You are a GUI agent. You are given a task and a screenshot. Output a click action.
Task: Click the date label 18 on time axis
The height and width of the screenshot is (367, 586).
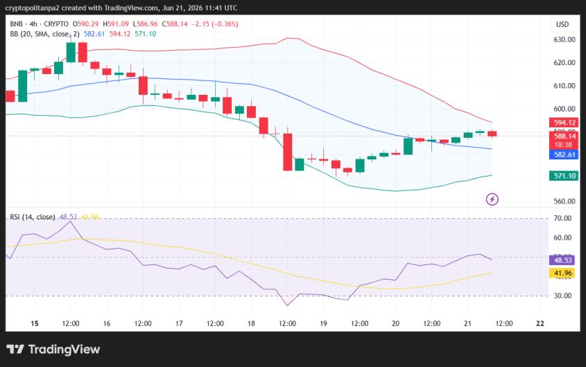(251, 323)
